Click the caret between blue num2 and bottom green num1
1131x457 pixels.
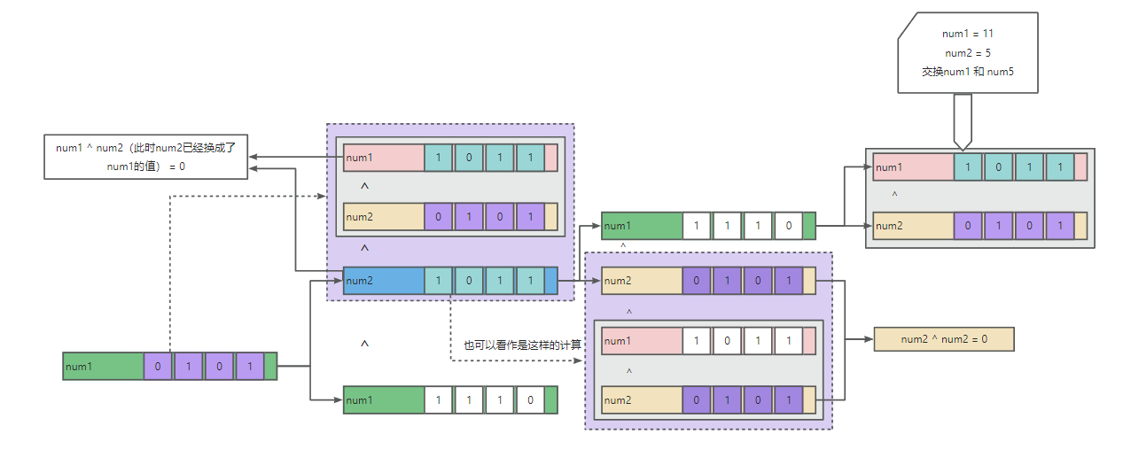coord(364,343)
